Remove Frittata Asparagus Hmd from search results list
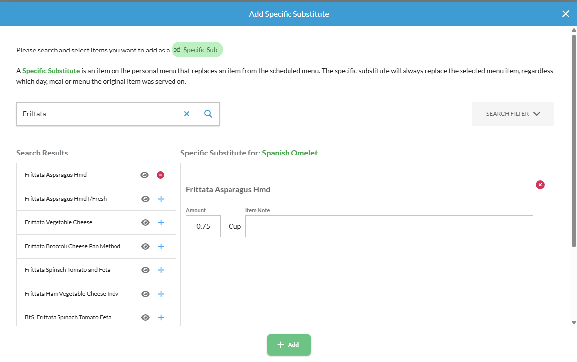 pyautogui.click(x=161, y=175)
